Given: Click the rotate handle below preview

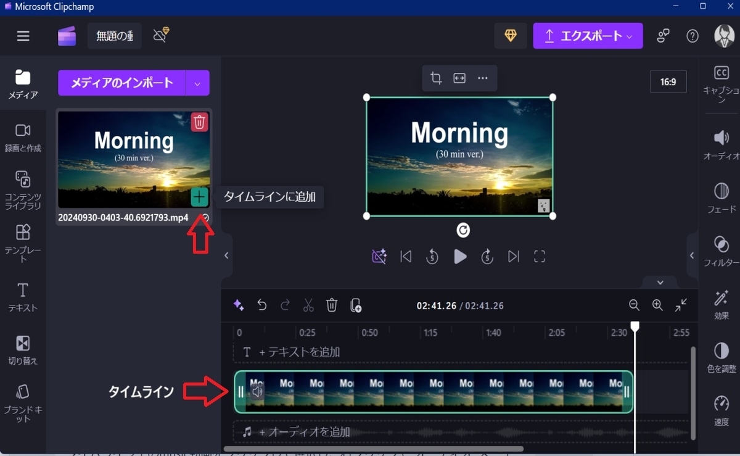Looking at the screenshot, I should 463,230.
